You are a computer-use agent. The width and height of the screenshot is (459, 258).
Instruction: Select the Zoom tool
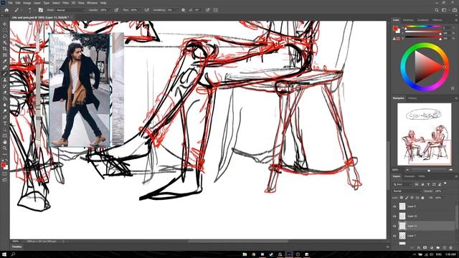(x=5, y=148)
